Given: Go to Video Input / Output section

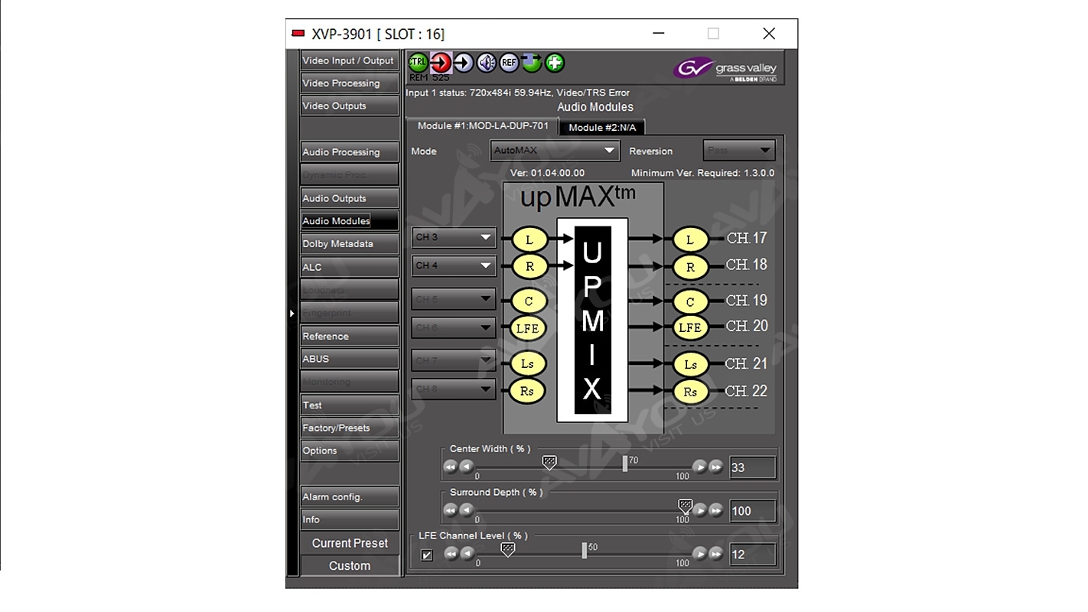Looking at the screenshot, I should [350, 61].
